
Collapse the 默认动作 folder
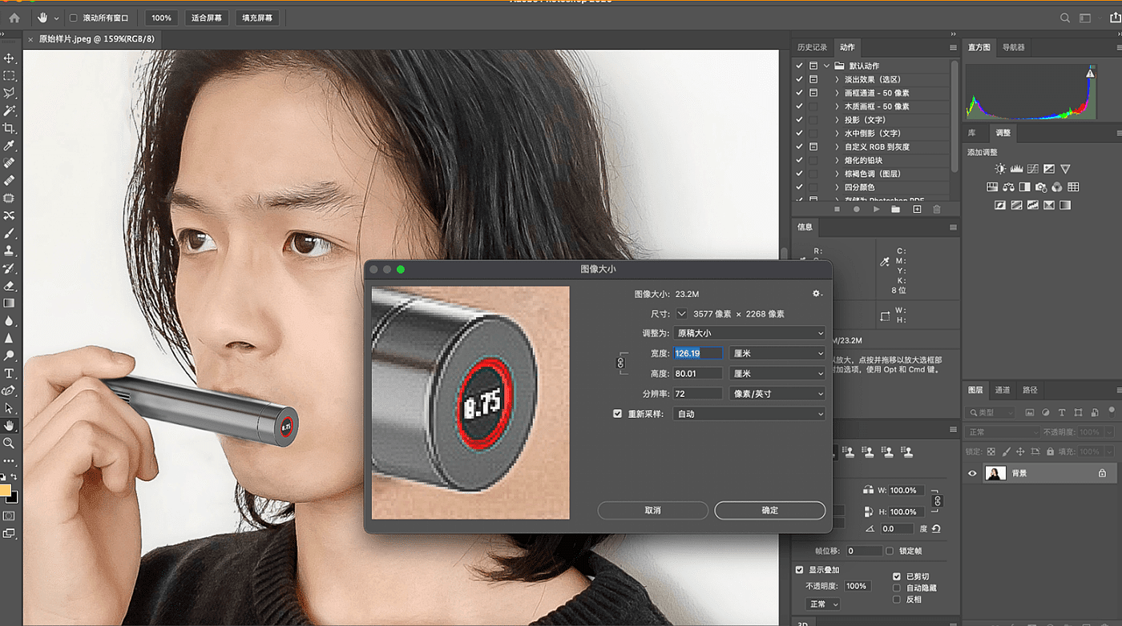[826, 66]
